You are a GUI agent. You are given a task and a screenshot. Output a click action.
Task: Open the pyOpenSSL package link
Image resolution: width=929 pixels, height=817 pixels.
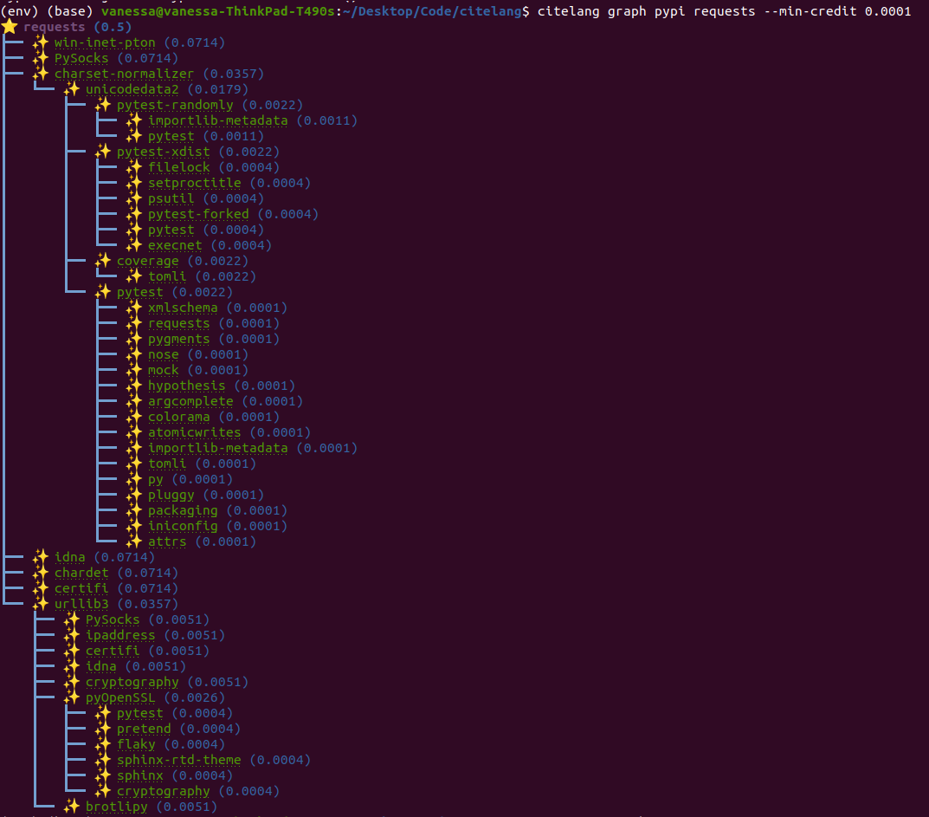120,697
